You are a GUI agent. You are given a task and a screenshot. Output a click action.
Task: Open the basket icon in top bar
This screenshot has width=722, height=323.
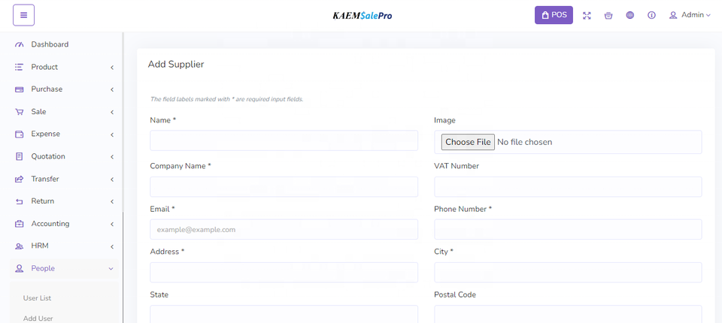pyautogui.click(x=608, y=15)
